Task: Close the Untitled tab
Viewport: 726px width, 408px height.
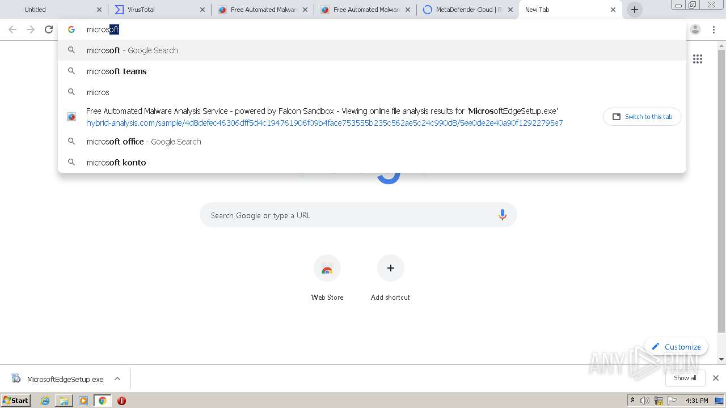Action: (99, 10)
